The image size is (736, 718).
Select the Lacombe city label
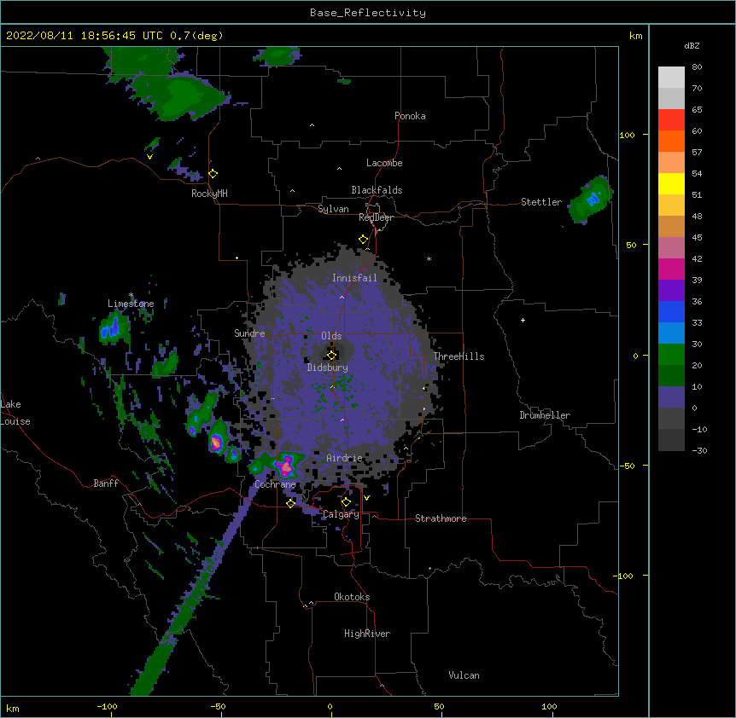(384, 163)
